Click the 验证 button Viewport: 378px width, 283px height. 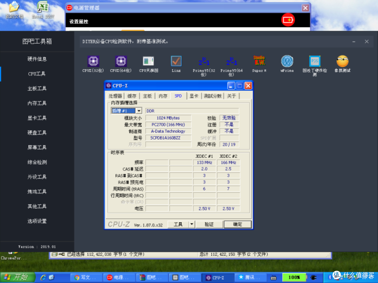(209, 224)
